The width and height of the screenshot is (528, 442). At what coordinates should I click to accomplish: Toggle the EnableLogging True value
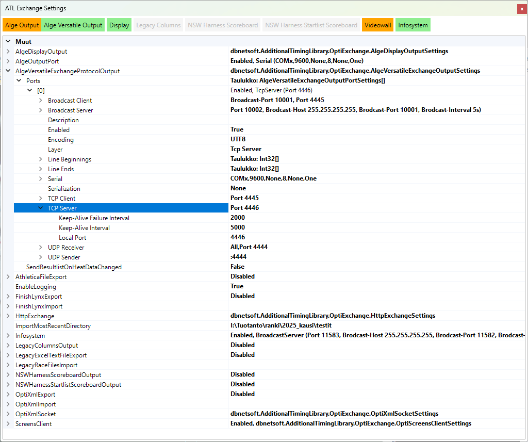coord(376,287)
